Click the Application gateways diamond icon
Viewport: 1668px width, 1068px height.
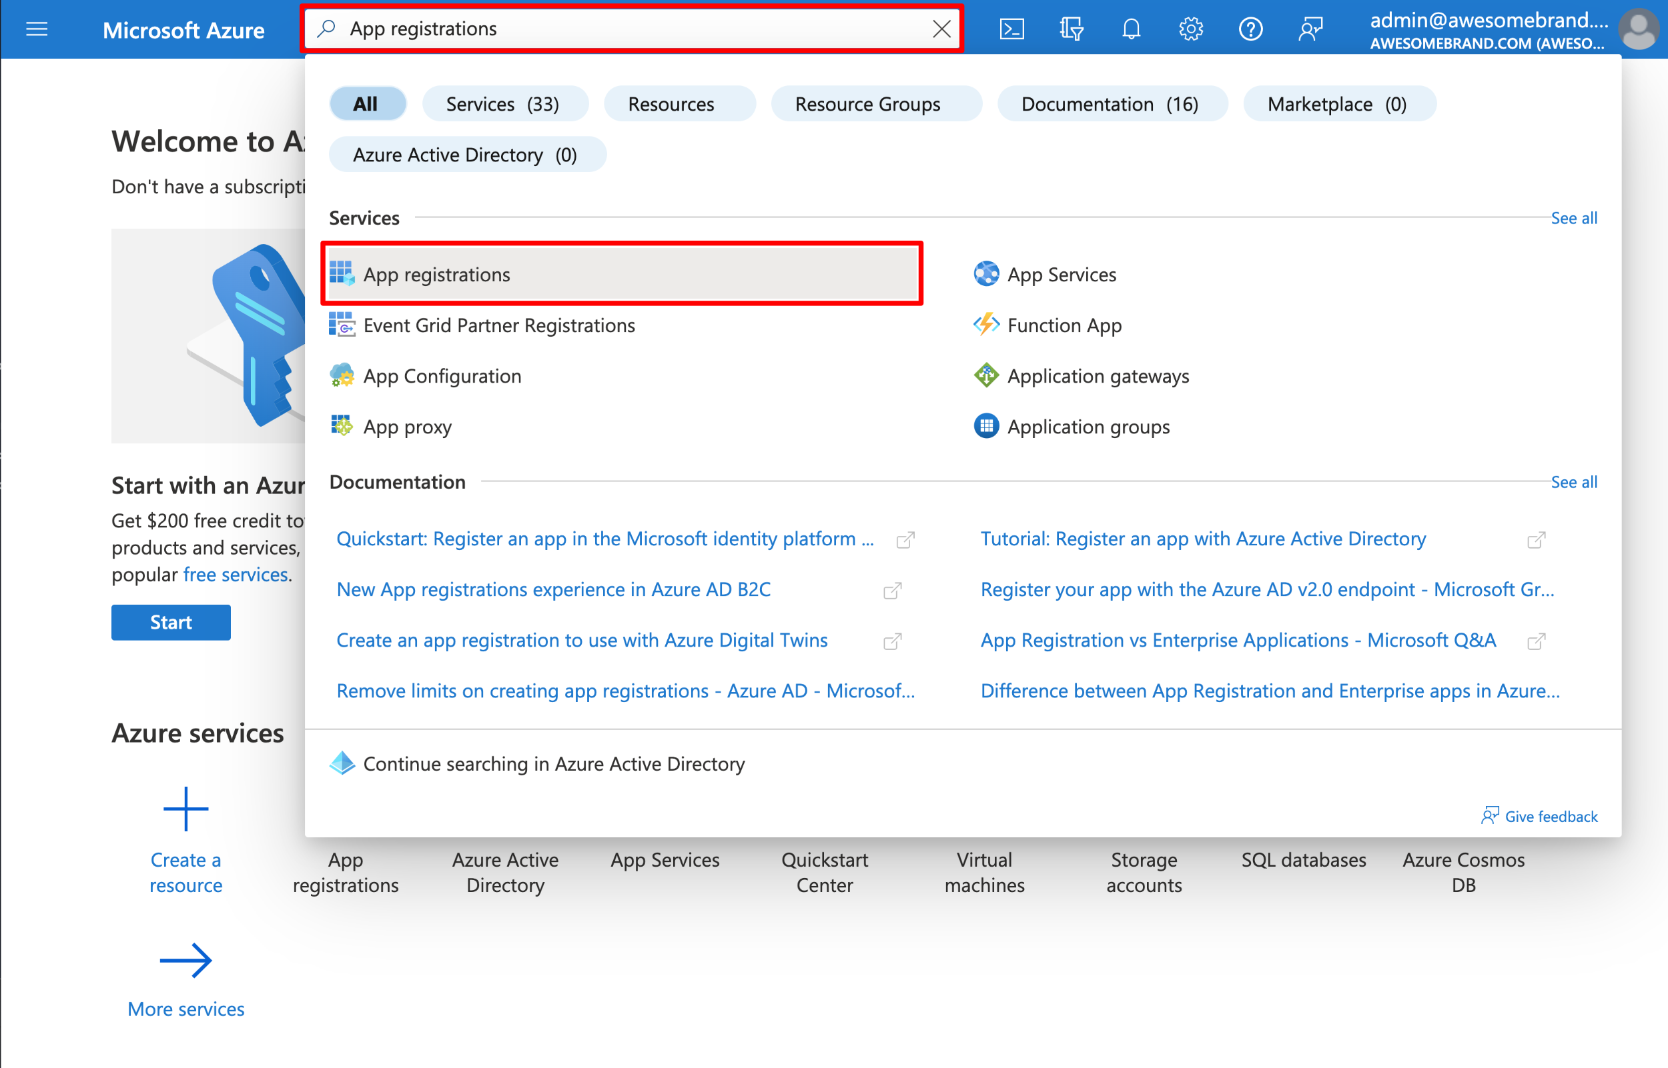pos(986,375)
